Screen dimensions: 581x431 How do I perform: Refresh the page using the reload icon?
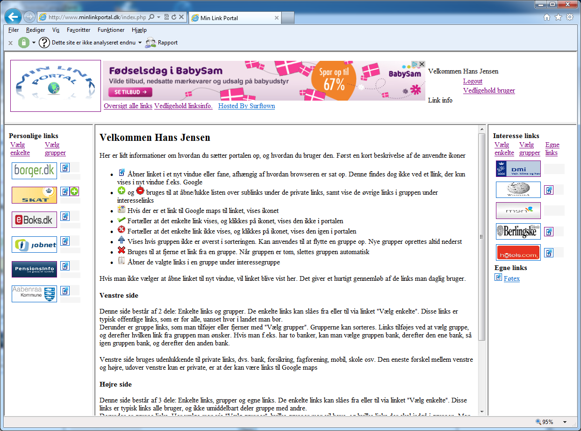click(174, 17)
